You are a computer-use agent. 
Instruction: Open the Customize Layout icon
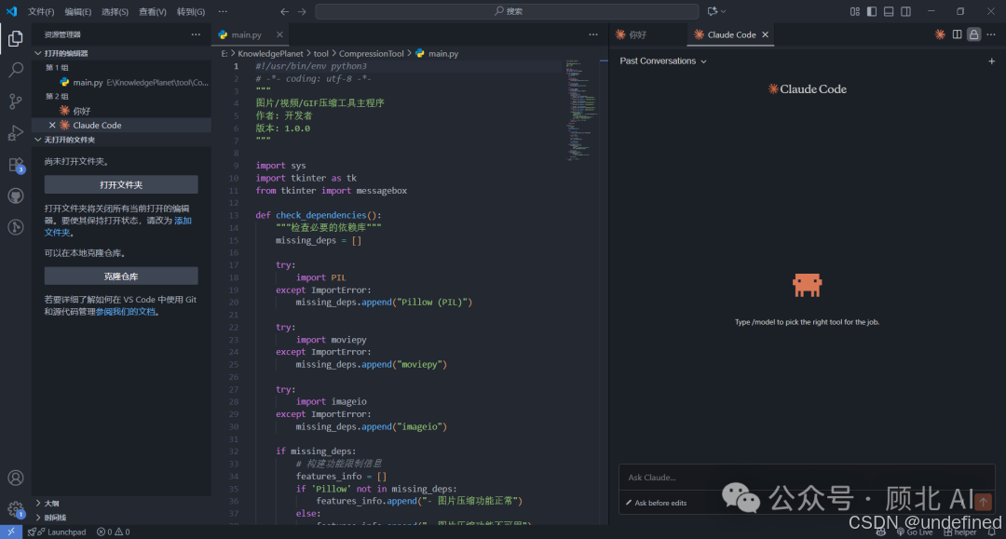[854, 11]
